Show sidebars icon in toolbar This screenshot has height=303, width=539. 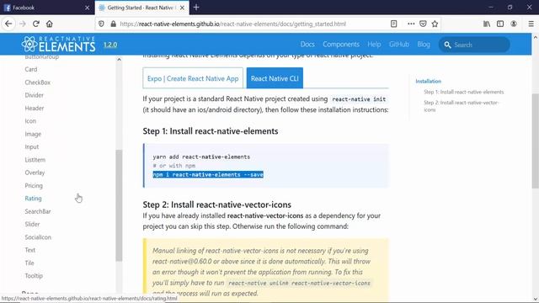tap(500, 24)
